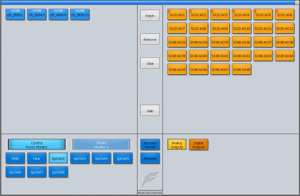This screenshot has width=300, height=196.
Task: Select output SX20 AO5
Action: (x=263, y=14)
